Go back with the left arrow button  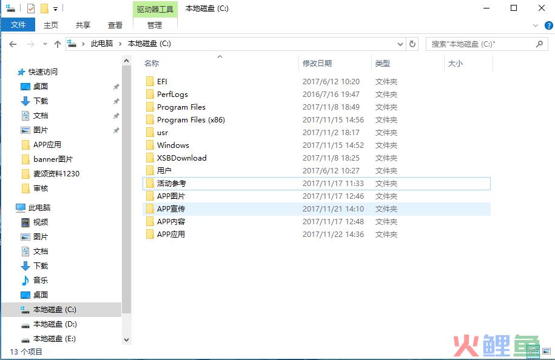(x=13, y=44)
